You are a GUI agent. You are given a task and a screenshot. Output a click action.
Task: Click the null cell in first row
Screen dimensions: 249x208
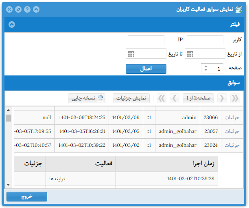coord(34,117)
